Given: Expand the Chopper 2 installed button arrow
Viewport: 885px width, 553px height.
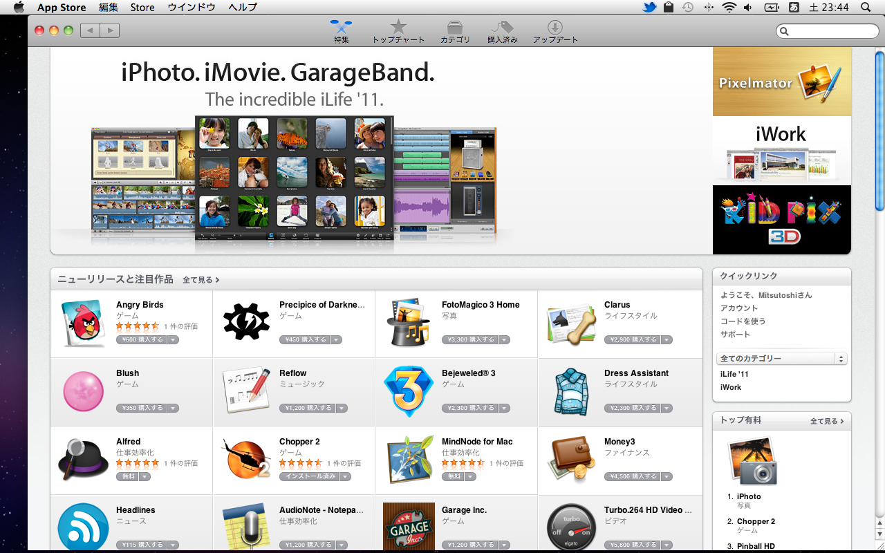Looking at the screenshot, I should (x=345, y=477).
